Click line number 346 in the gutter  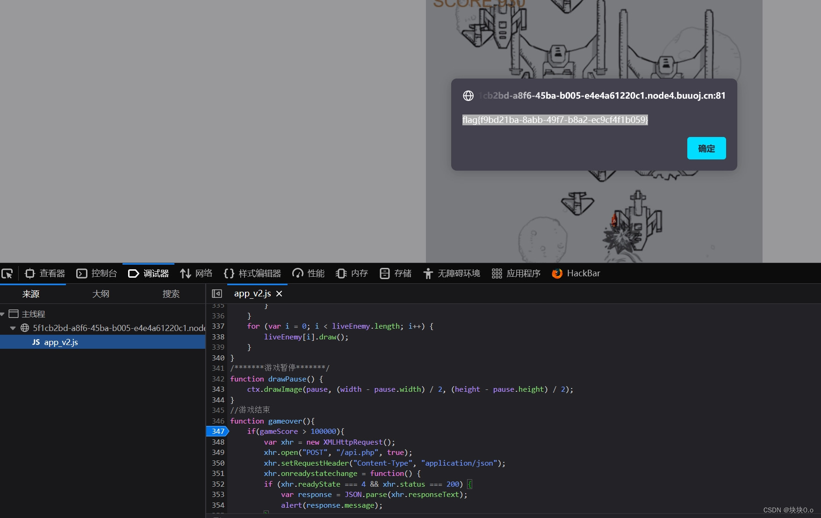click(218, 421)
